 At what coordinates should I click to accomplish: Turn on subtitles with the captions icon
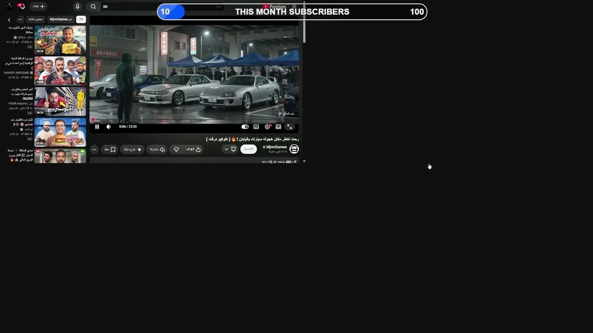(x=256, y=127)
